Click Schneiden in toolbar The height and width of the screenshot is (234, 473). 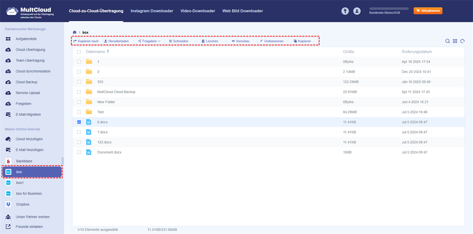click(x=179, y=41)
